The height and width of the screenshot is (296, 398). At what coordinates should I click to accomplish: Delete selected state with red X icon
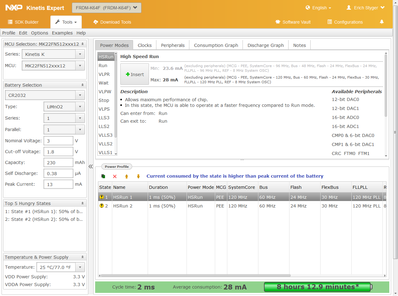pos(115,176)
